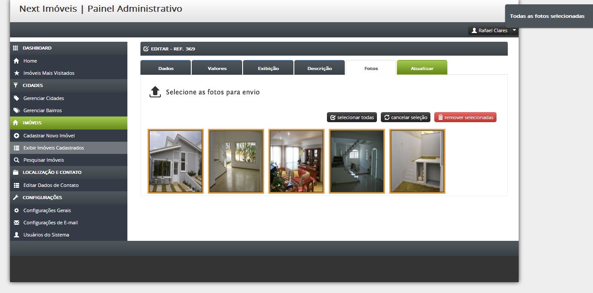Open the Descrição tab
The height and width of the screenshot is (293, 593).
(x=320, y=68)
